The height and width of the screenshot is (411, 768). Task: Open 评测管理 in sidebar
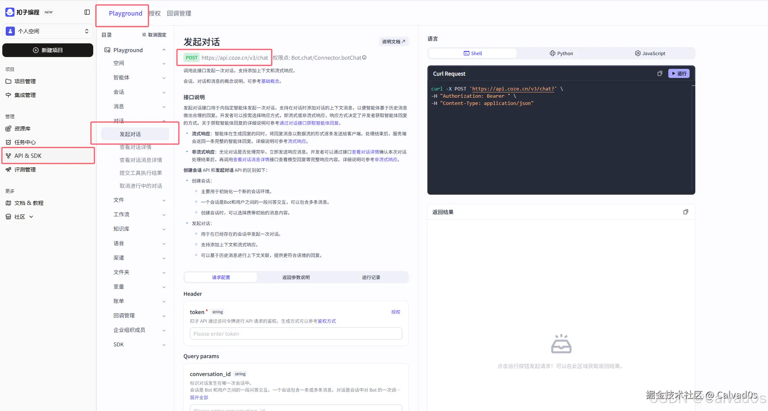point(25,170)
